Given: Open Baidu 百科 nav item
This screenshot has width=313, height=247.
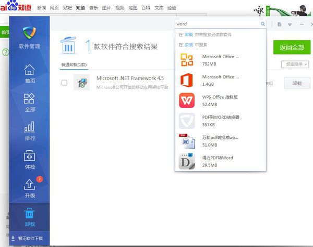Looking at the screenshot, I should 146,8.
